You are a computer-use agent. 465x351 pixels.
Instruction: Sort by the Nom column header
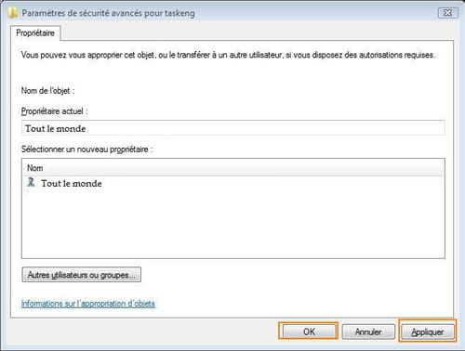pos(35,168)
